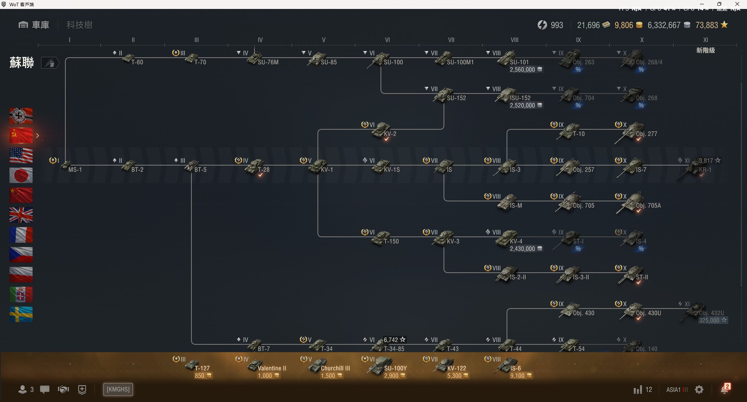Open the settings gear icon

pyautogui.click(x=699, y=390)
